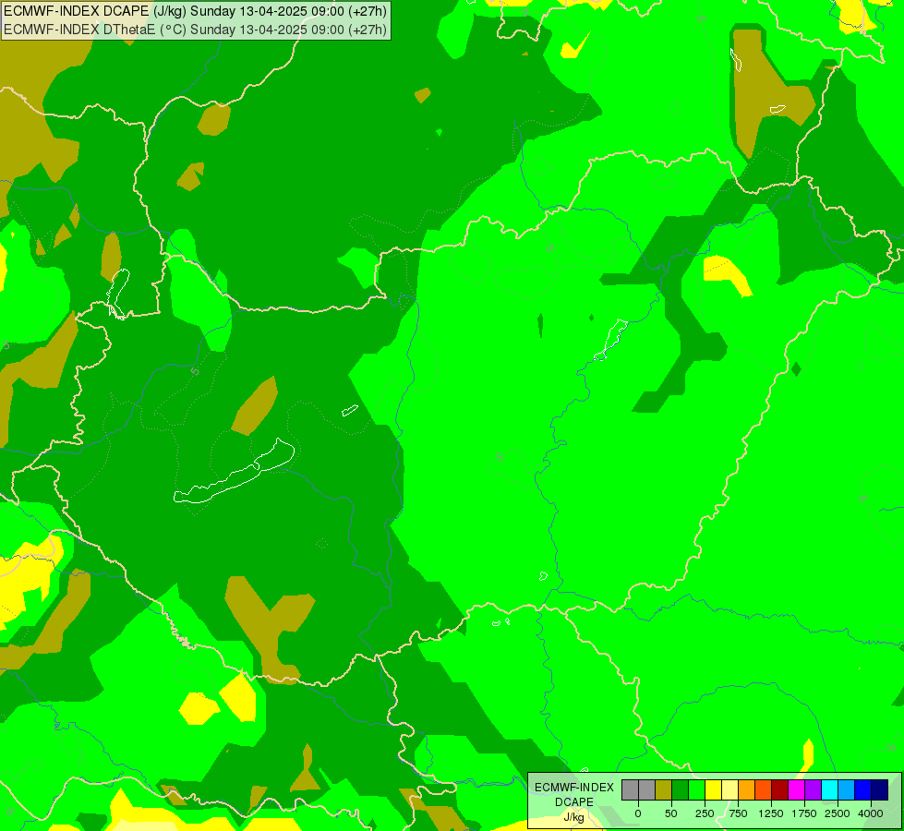
Task: Select the cyan legend swatch
Action: tap(829, 790)
